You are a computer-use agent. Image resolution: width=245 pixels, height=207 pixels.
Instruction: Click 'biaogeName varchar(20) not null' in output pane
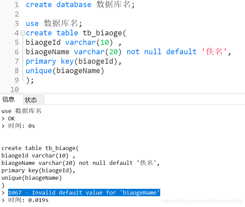pos(54,163)
